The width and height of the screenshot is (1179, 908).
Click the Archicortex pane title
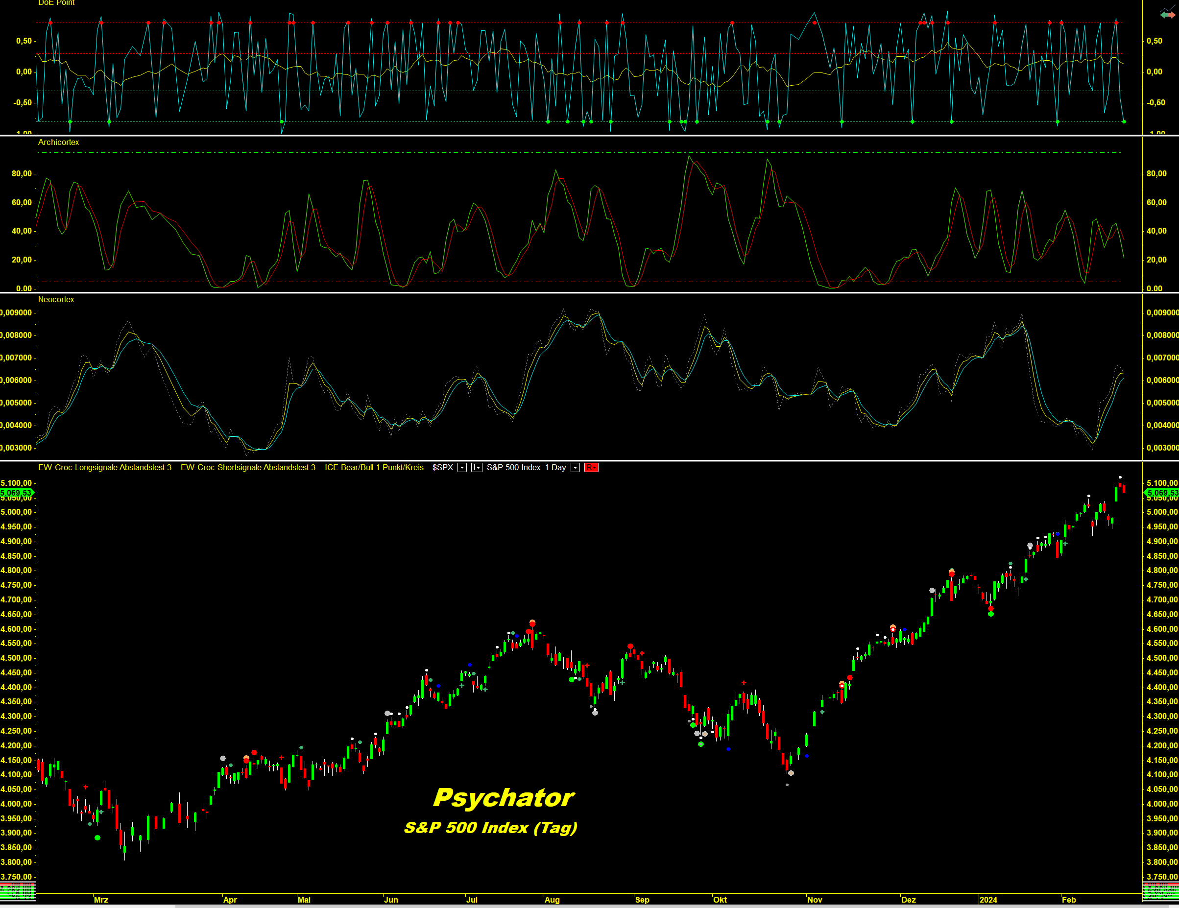pyautogui.click(x=58, y=143)
